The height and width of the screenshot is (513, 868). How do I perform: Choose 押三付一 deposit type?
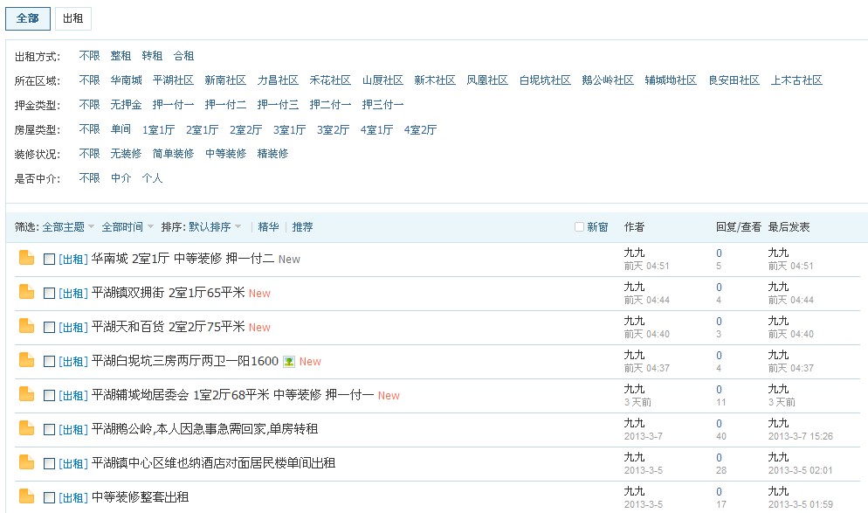click(x=382, y=105)
